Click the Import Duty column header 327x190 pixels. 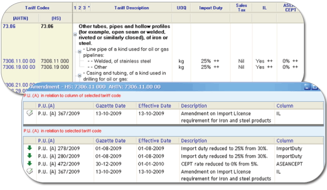click(212, 8)
